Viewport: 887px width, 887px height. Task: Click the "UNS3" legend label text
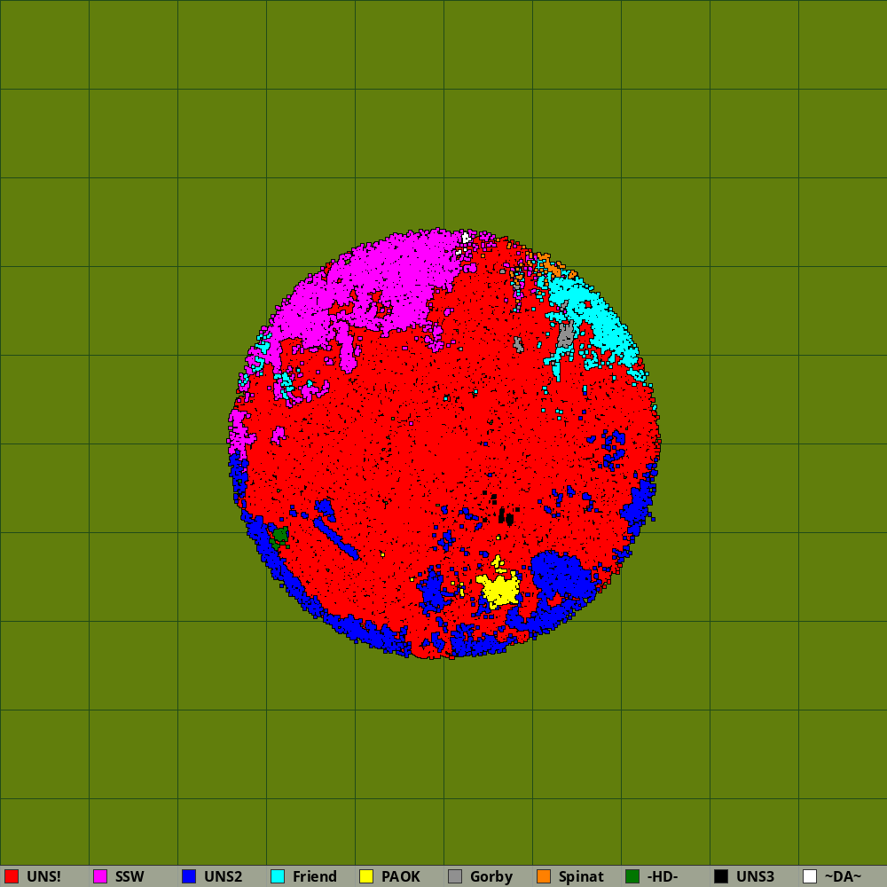point(755,876)
